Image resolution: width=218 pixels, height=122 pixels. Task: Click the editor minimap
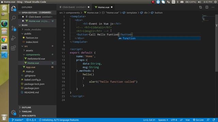point(208,18)
